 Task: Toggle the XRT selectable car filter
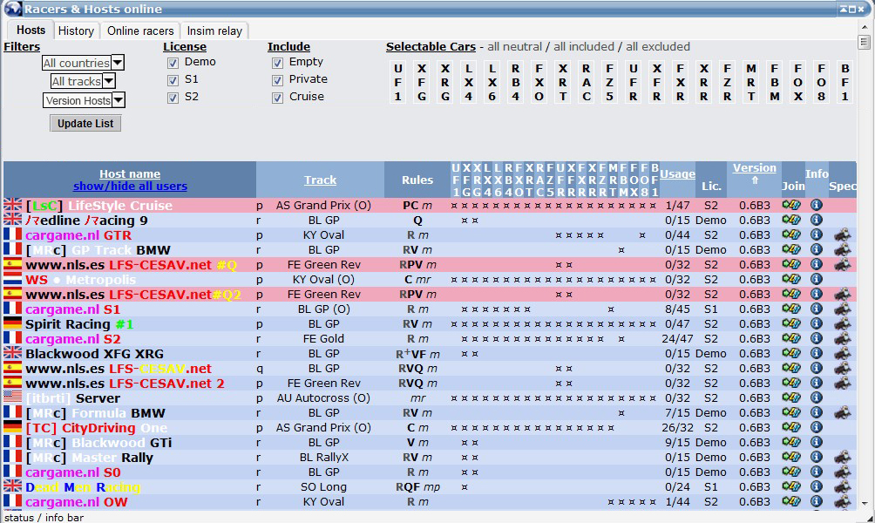(562, 82)
